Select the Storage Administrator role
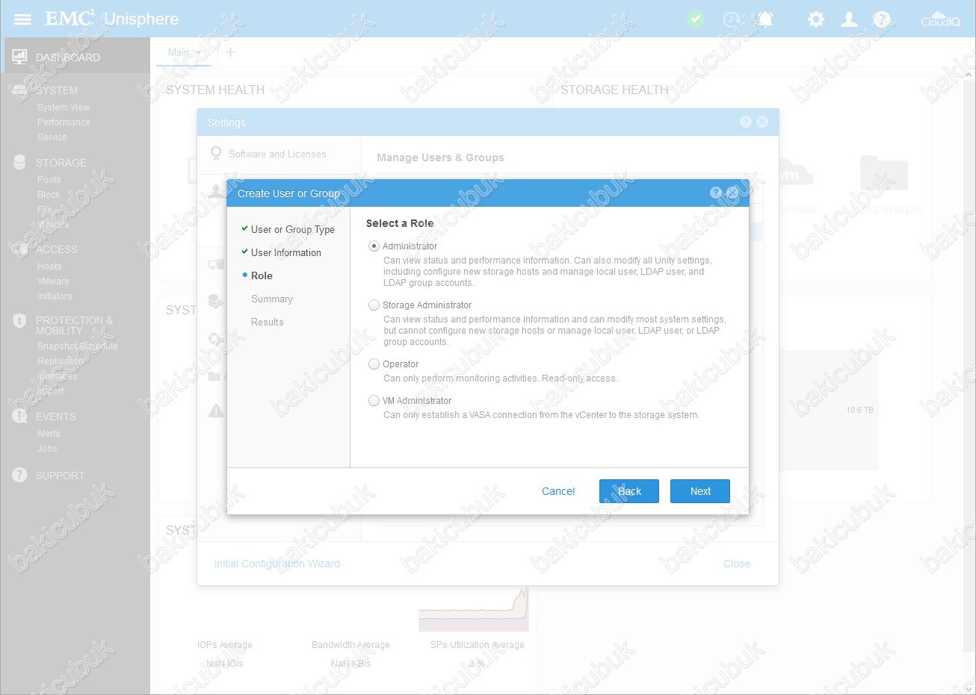This screenshot has width=976, height=695. (374, 305)
